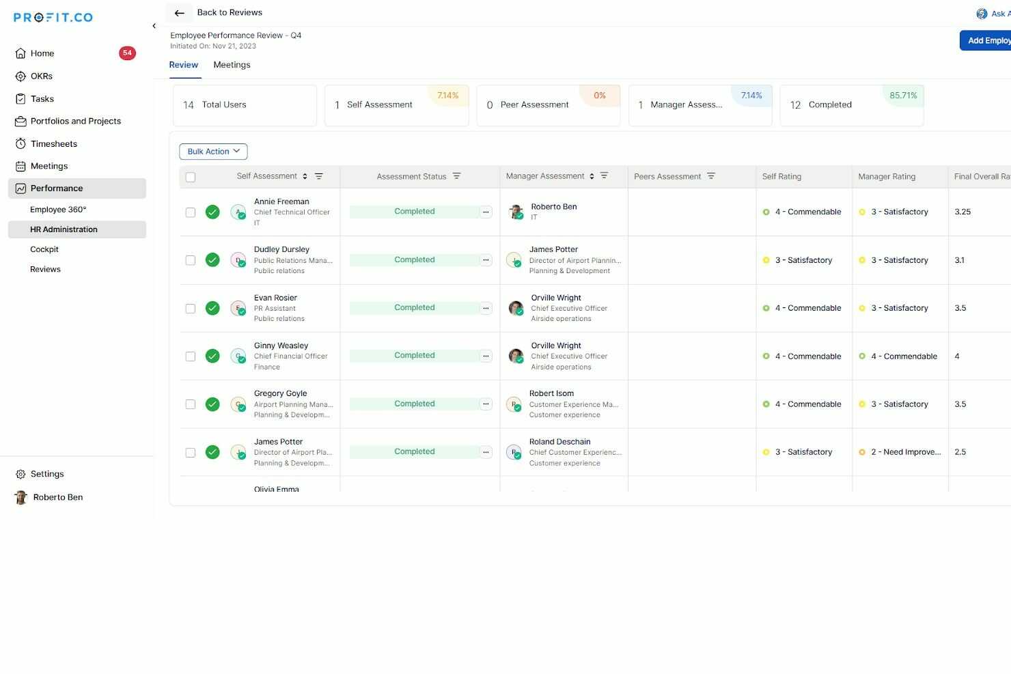The image size is (1011, 674).
Task: Open filter icon on Peers Assessment column
Action: tap(711, 176)
